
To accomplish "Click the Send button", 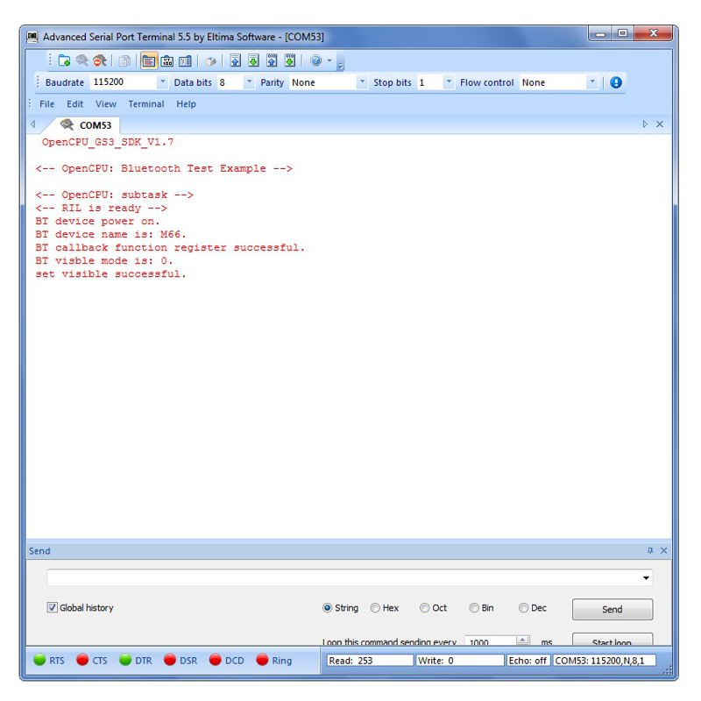I will tap(612, 609).
